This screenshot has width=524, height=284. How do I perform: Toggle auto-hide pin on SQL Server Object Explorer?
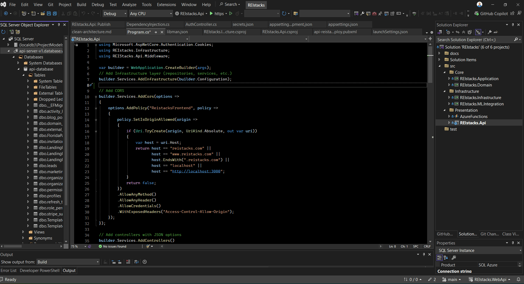59,25
